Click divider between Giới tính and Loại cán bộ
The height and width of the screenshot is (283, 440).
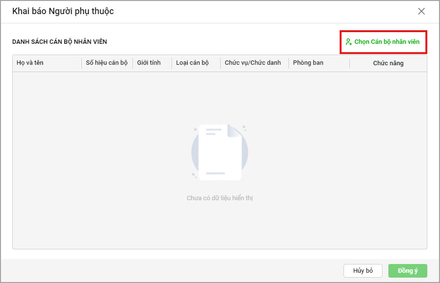(172, 63)
